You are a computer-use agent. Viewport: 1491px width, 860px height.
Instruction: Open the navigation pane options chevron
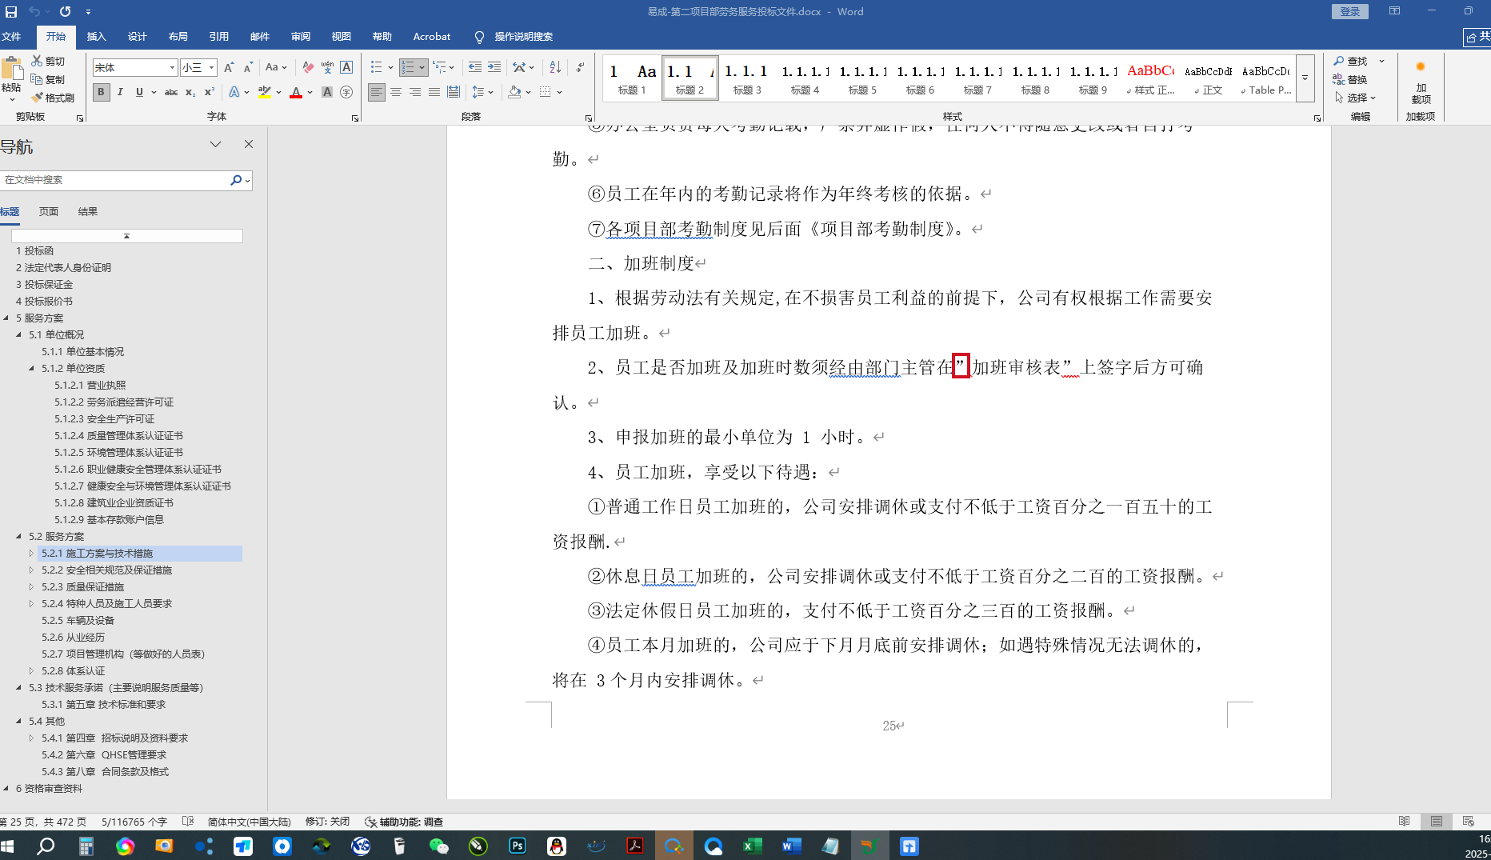click(x=215, y=144)
